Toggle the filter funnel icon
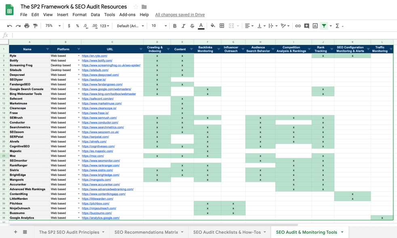The height and width of the screenshot is (238, 397). pos(324,26)
